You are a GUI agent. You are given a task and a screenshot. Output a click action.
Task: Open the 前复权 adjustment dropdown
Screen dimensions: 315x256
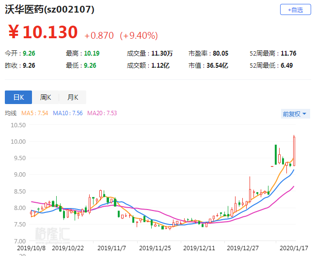click(x=295, y=114)
